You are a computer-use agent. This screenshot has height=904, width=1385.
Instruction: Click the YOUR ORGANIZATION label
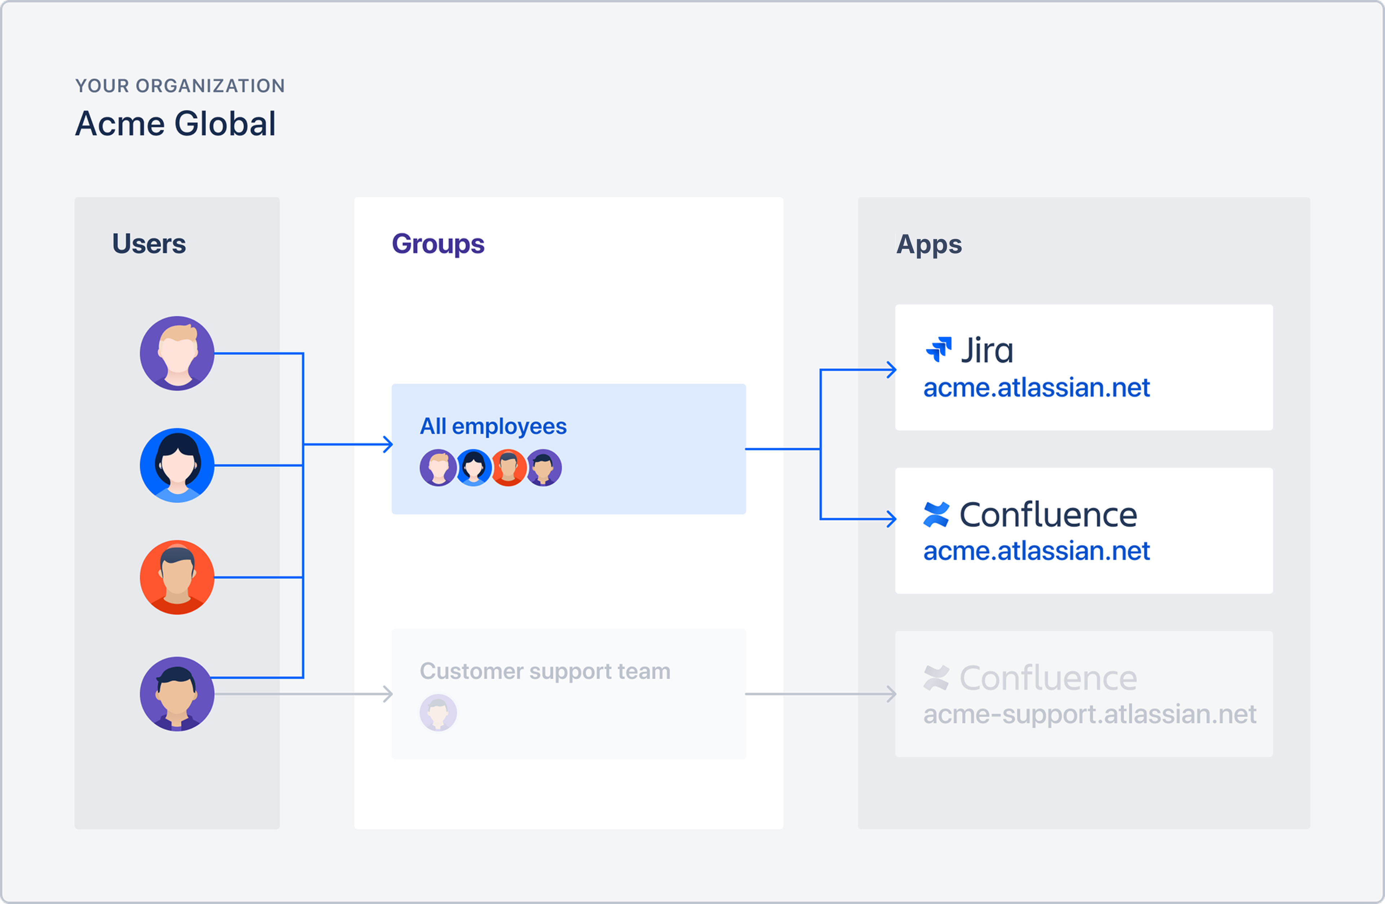pyautogui.click(x=180, y=85)
